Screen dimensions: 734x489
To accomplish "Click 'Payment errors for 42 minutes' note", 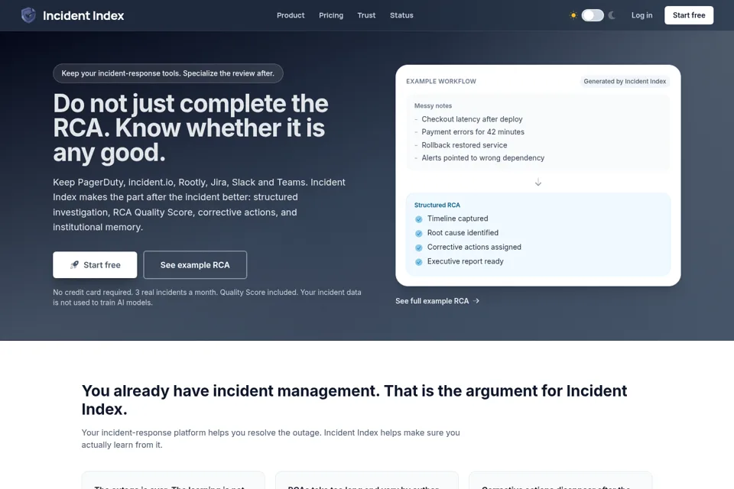I will tap(473, 132).
